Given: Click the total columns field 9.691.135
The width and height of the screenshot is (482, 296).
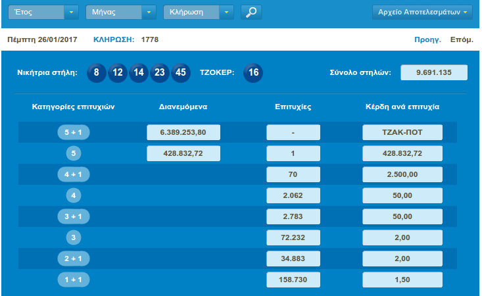Looking at the screenshot, I should tap(433, 72).
